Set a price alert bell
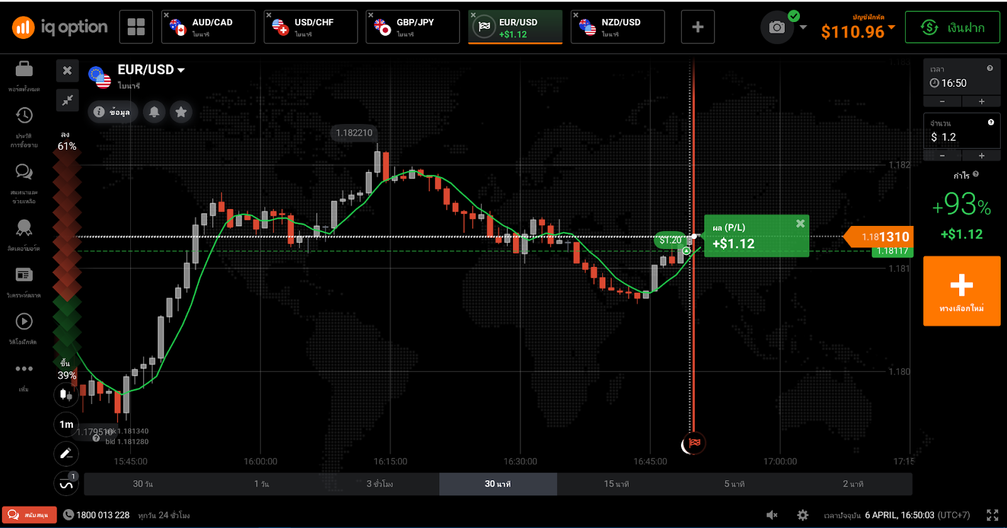Image resolution: width=1007 pixels, height=528 pixels. click(x=154, y=112)
